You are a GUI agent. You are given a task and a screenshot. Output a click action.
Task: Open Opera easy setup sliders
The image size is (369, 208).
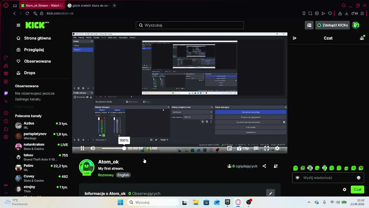(x=362, y=13)
